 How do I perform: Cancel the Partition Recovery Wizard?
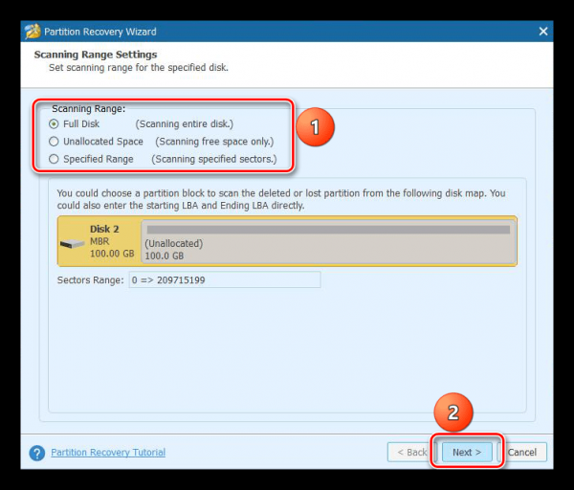pos(522,453)
